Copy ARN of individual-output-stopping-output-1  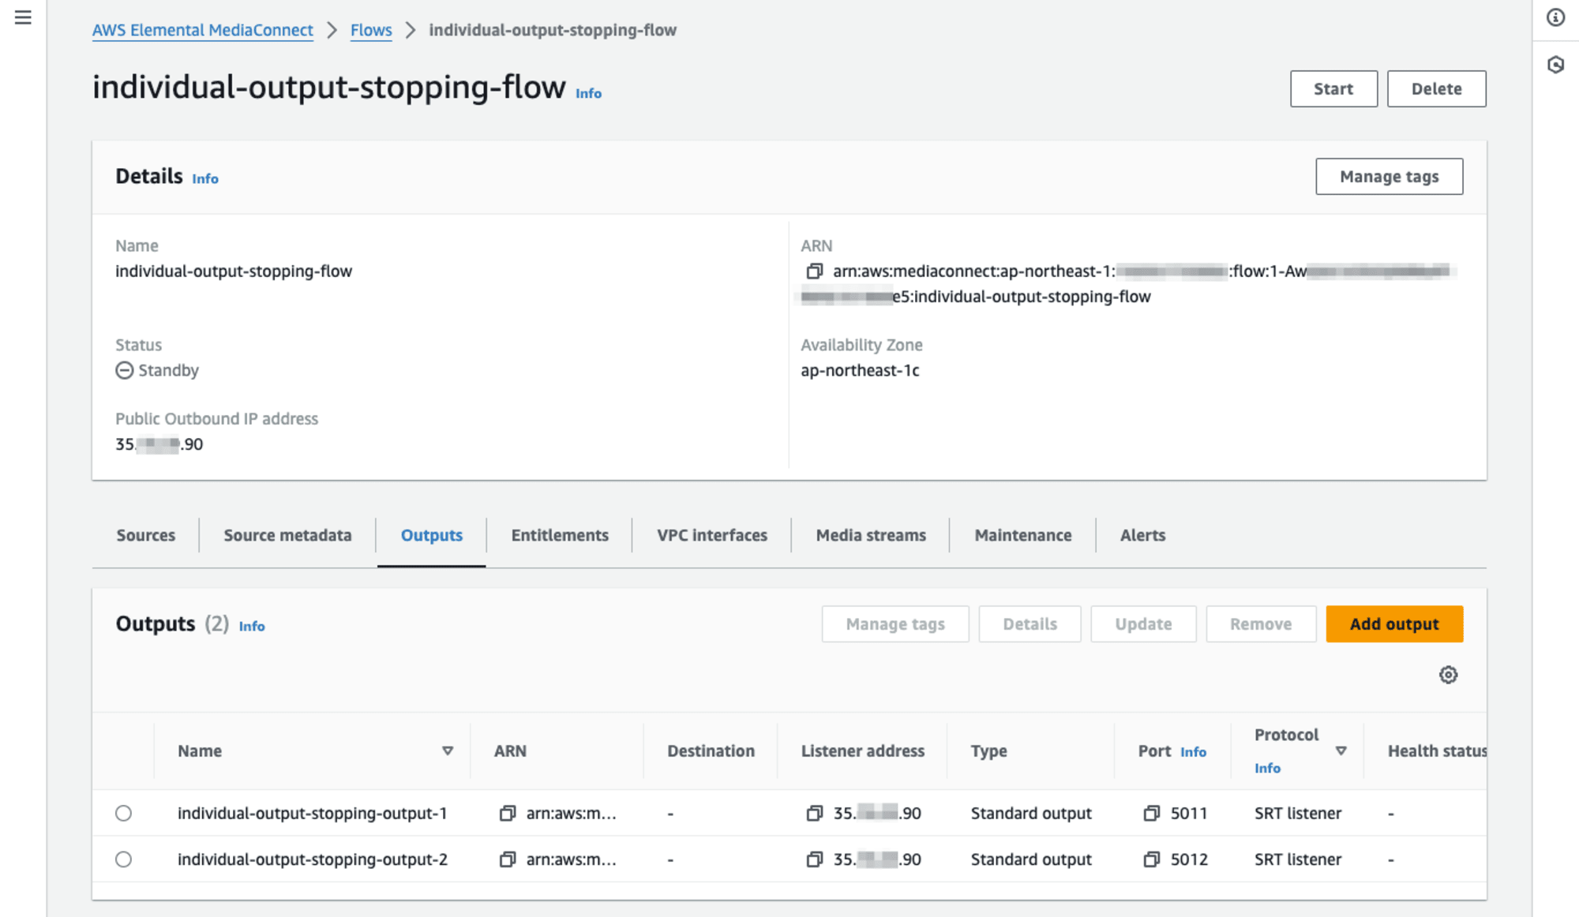point(507,813)
